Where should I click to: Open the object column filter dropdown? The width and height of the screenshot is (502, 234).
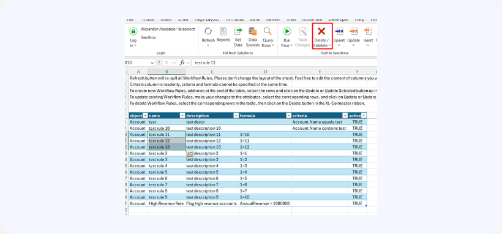tap(145, 116)
